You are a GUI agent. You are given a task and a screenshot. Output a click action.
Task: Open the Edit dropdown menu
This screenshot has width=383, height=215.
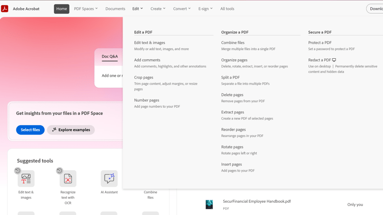[137, 9]
